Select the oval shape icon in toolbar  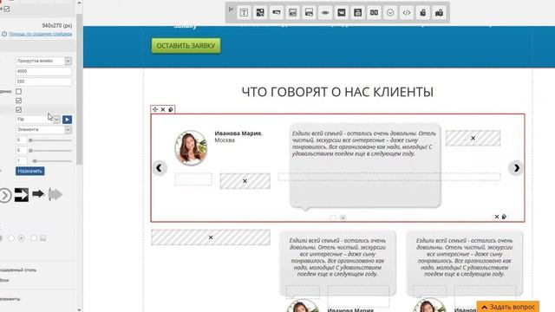tap(325, 13)
